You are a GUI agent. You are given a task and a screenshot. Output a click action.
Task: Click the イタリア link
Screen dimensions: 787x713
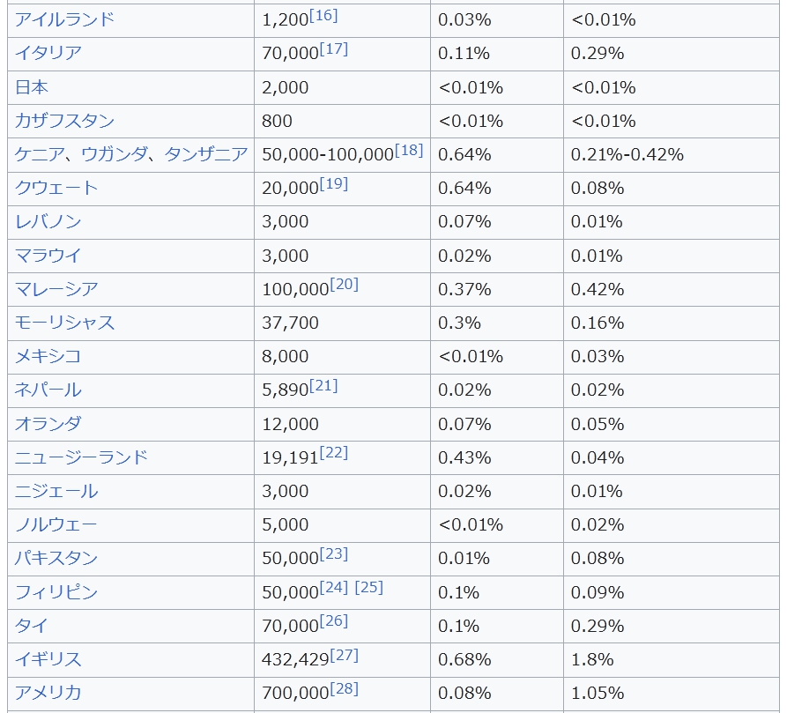[48, 53]
